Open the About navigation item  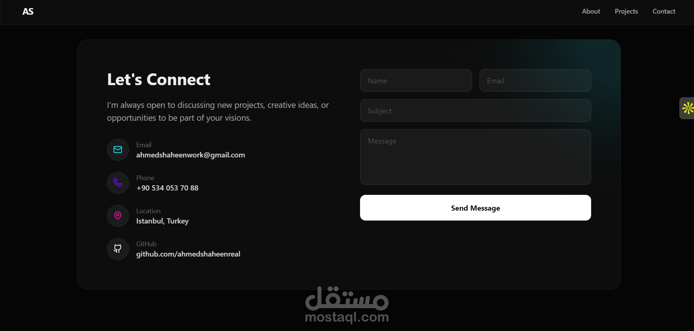pyautogui.click(x=591, y=11)
